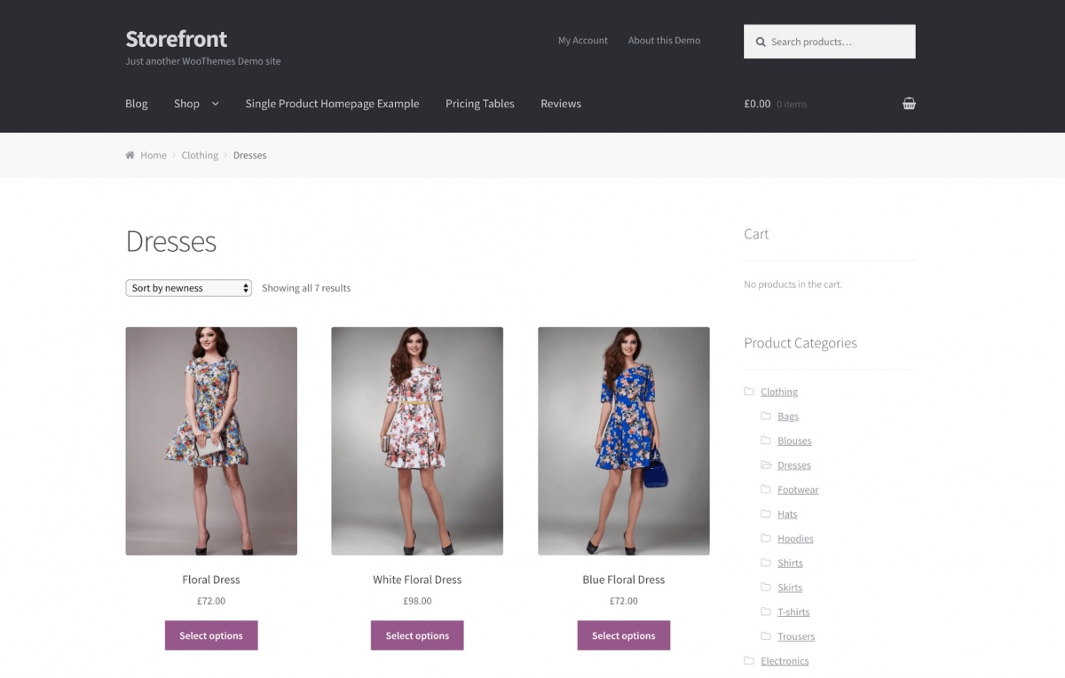This screenshot has height=678, width=1065.
Task: Click the £0.00 cart total
Action: [x=756, y=104]
